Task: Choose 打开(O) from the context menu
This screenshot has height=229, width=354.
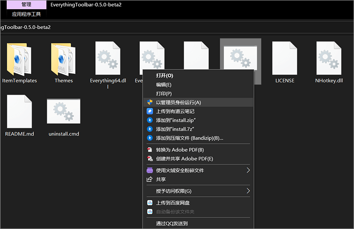Action: coord(164,76)
